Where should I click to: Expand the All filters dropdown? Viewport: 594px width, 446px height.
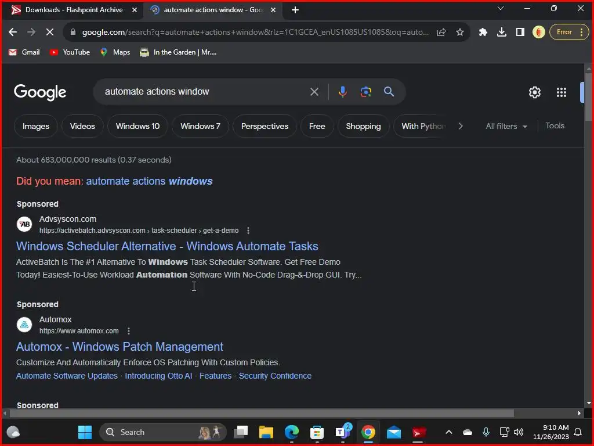506,126
